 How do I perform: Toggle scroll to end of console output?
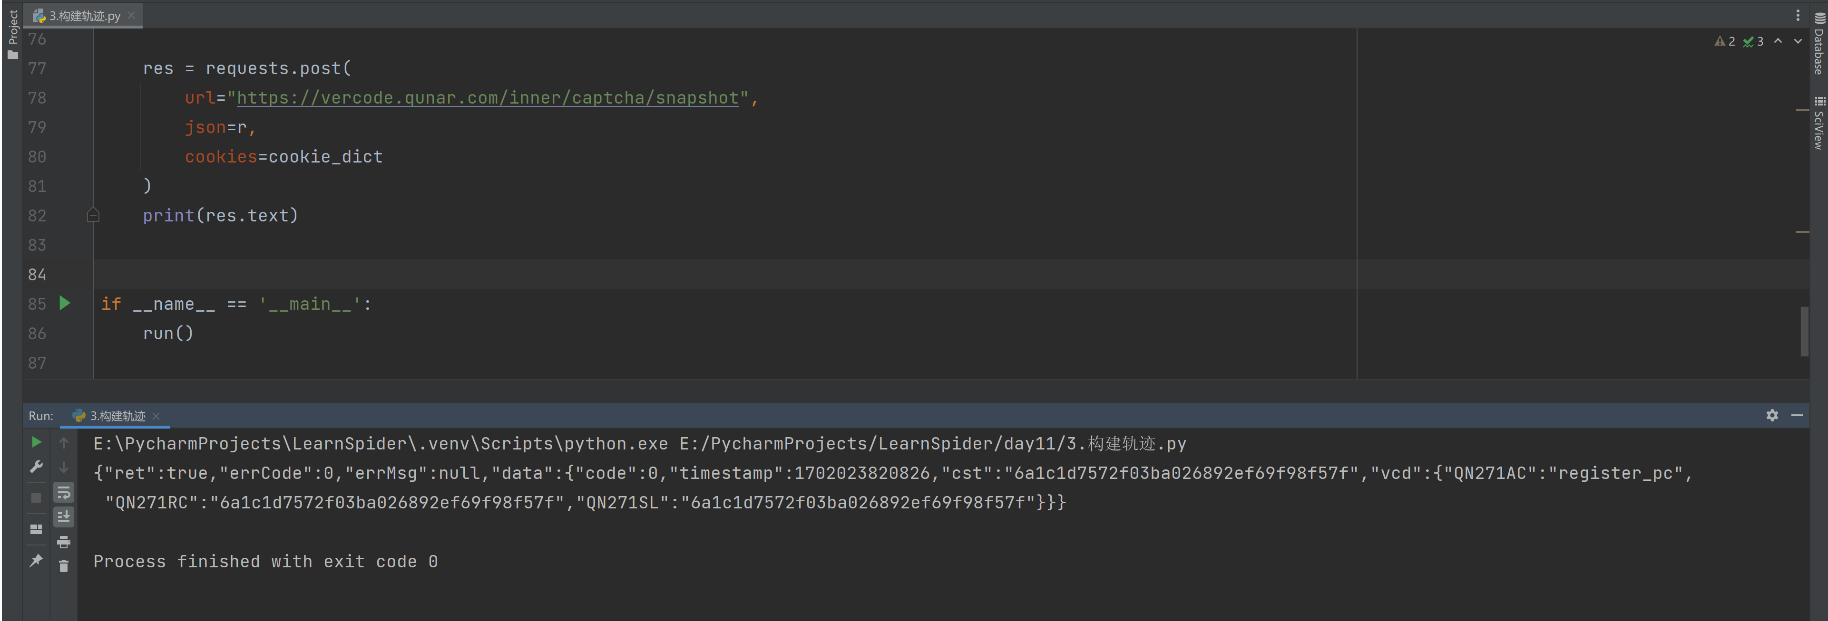pos(64,517)
